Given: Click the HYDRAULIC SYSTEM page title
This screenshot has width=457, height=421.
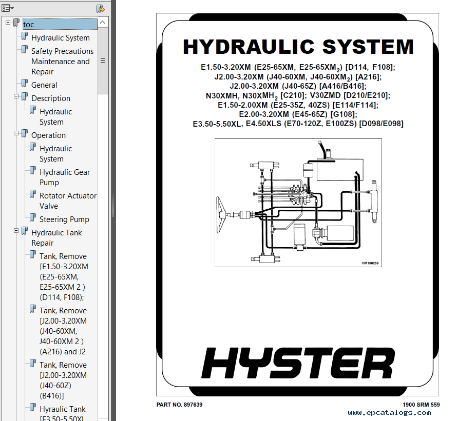Looking at the screenshot, I should (x=298, y=47).
